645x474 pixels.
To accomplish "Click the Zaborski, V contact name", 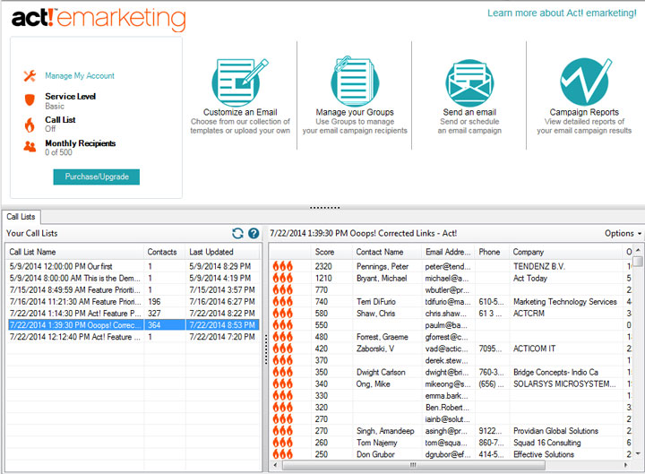I will coord(375,349).
